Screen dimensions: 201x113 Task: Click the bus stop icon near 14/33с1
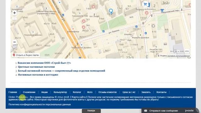[136, 27]
